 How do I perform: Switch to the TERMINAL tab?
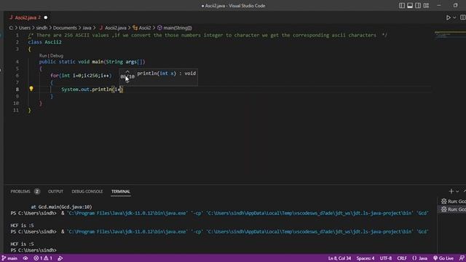pyautogui.click(x=121, y=191)
